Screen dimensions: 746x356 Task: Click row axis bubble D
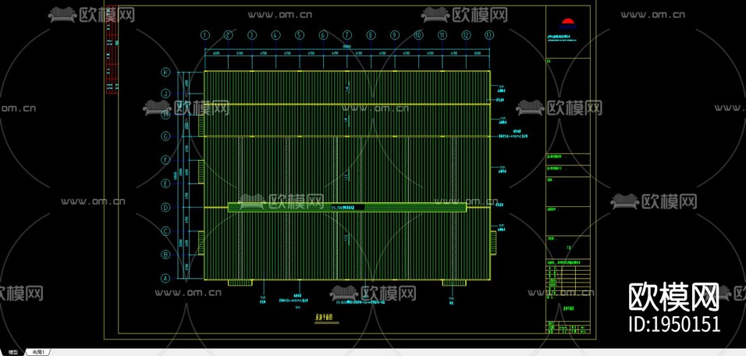tap(165, 207)
